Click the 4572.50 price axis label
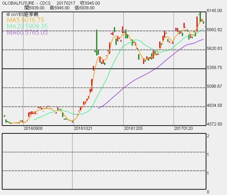This screenshot has height=195, width=227. (x=214, y=124)
